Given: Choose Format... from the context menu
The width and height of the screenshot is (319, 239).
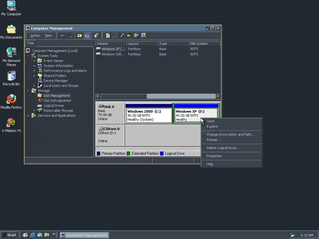Looking at the screenshot, I should [231, 140].
